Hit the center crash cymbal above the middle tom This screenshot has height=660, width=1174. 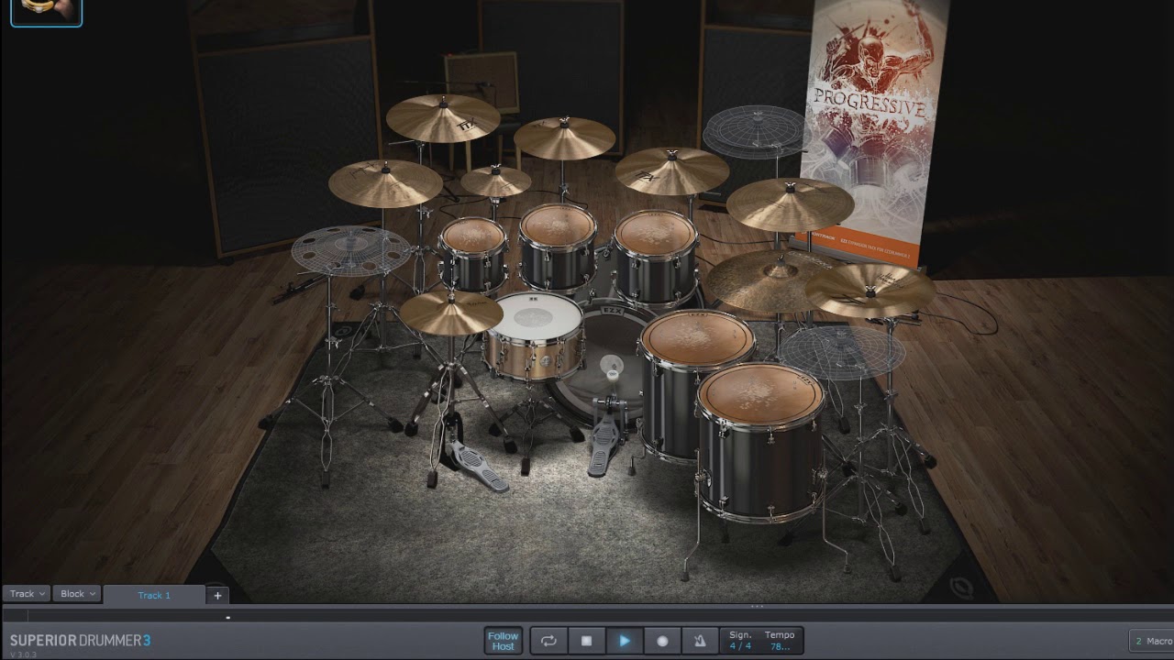coord(564,137)
